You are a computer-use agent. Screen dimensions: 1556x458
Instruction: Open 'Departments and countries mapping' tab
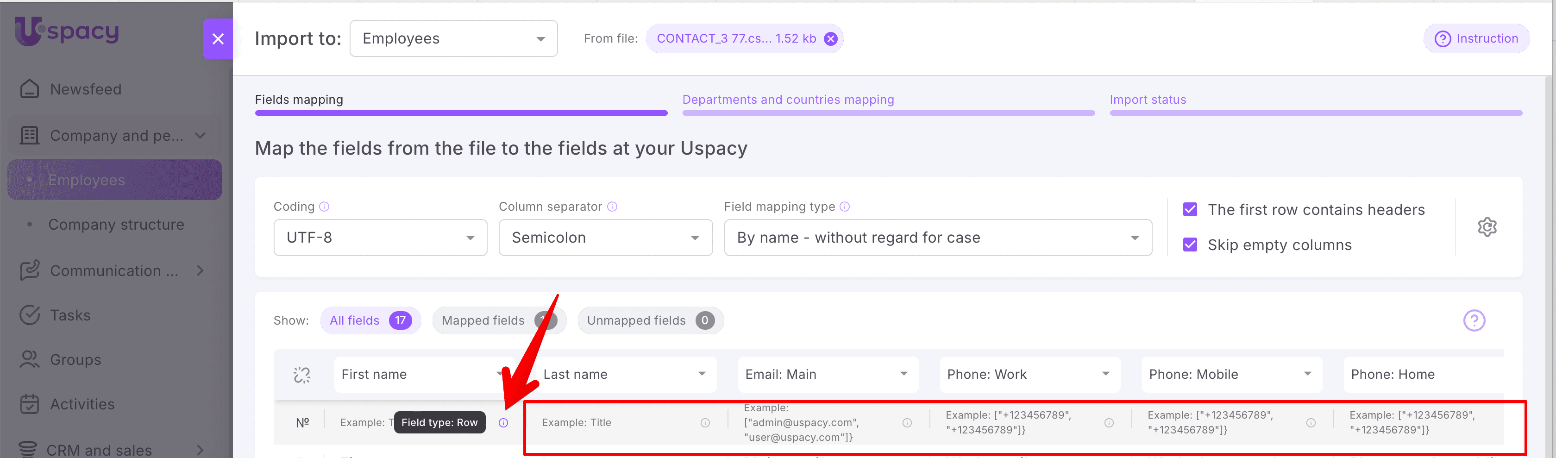pyautogui.click(x=788, y=99)
